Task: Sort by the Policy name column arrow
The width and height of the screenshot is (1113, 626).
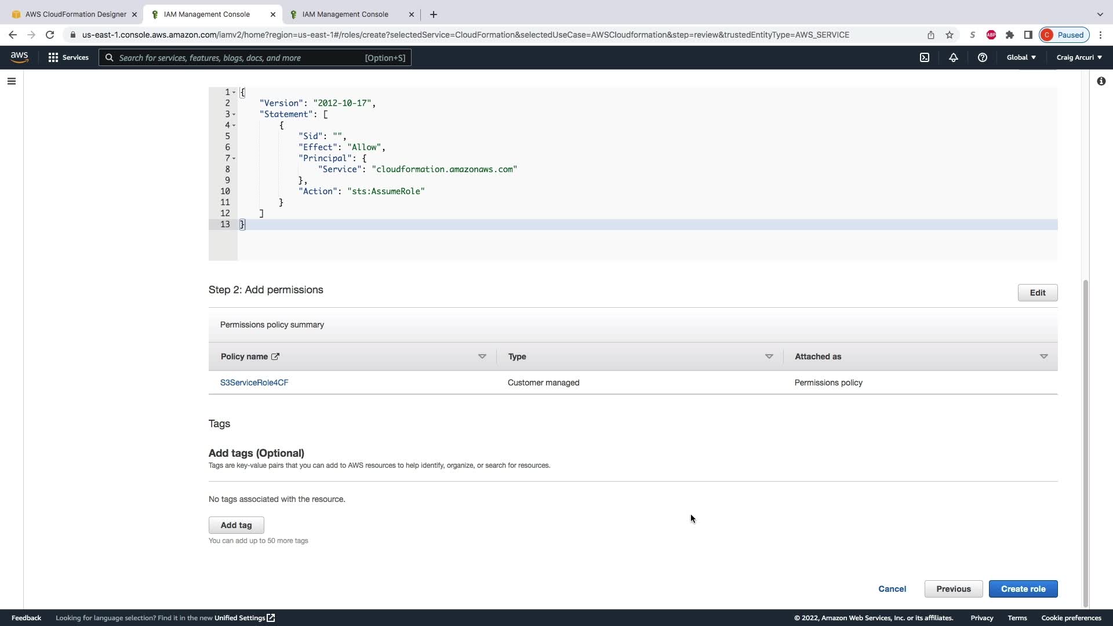Action: point(482,356)
